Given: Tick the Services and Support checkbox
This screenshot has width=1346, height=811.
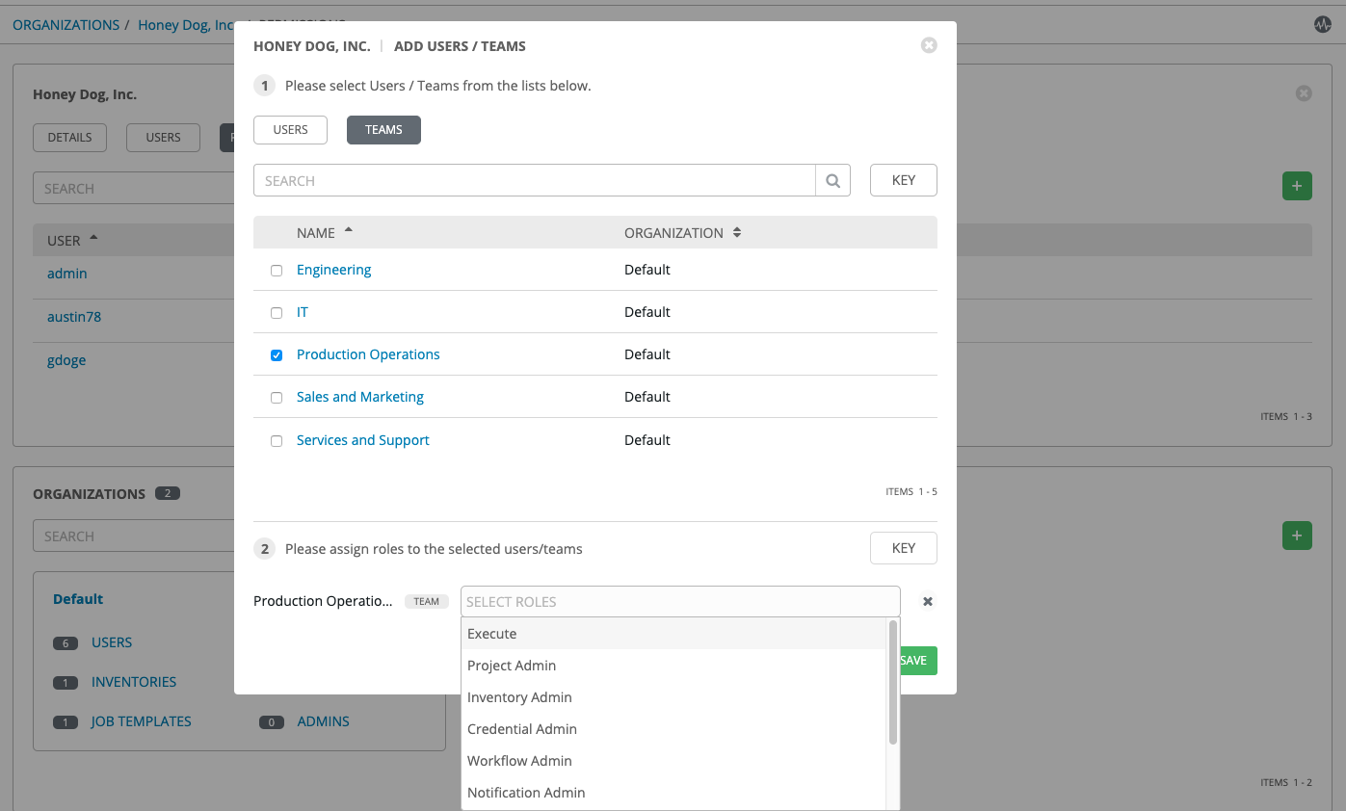Looking at the screenshot, I should (x=277, y=441).
